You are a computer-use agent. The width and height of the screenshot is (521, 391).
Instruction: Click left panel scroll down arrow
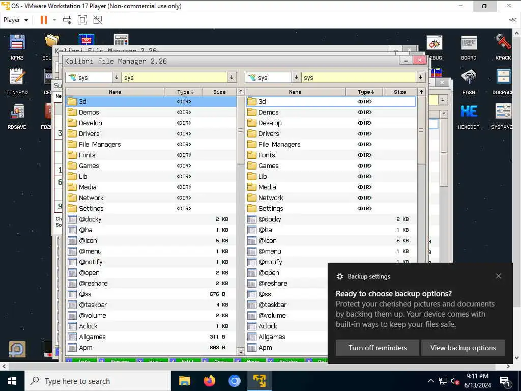pos(241,351)
